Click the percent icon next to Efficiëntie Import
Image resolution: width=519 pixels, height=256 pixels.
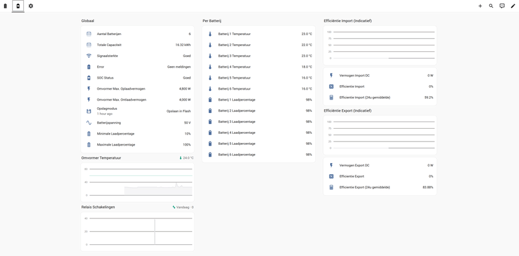click(331, 86)
